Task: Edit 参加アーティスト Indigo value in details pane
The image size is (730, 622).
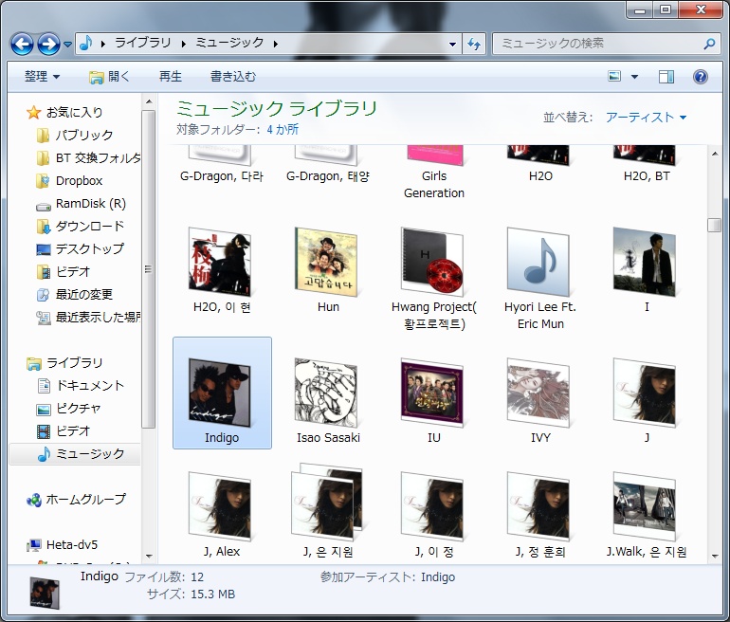Action: tap(438, 576)
